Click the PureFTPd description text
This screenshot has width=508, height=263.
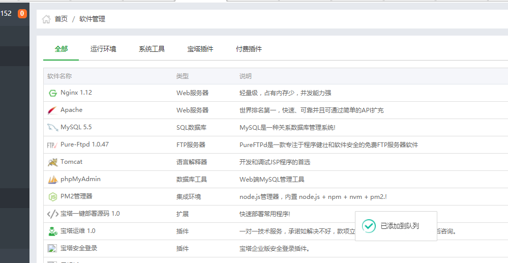click(x=329, y=144)
